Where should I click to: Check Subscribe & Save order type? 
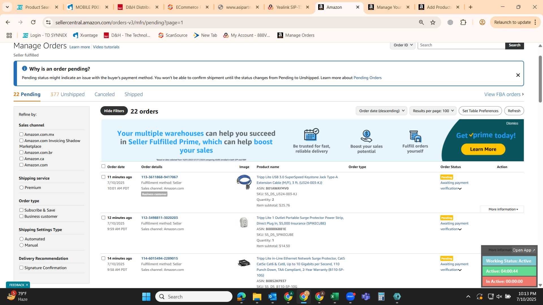pyautogui.click(x=21, y=210)
